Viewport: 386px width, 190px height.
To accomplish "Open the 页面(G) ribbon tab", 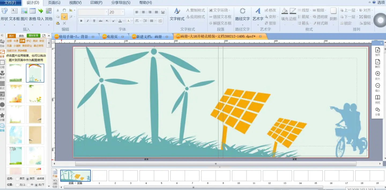I will pos(54,3).
